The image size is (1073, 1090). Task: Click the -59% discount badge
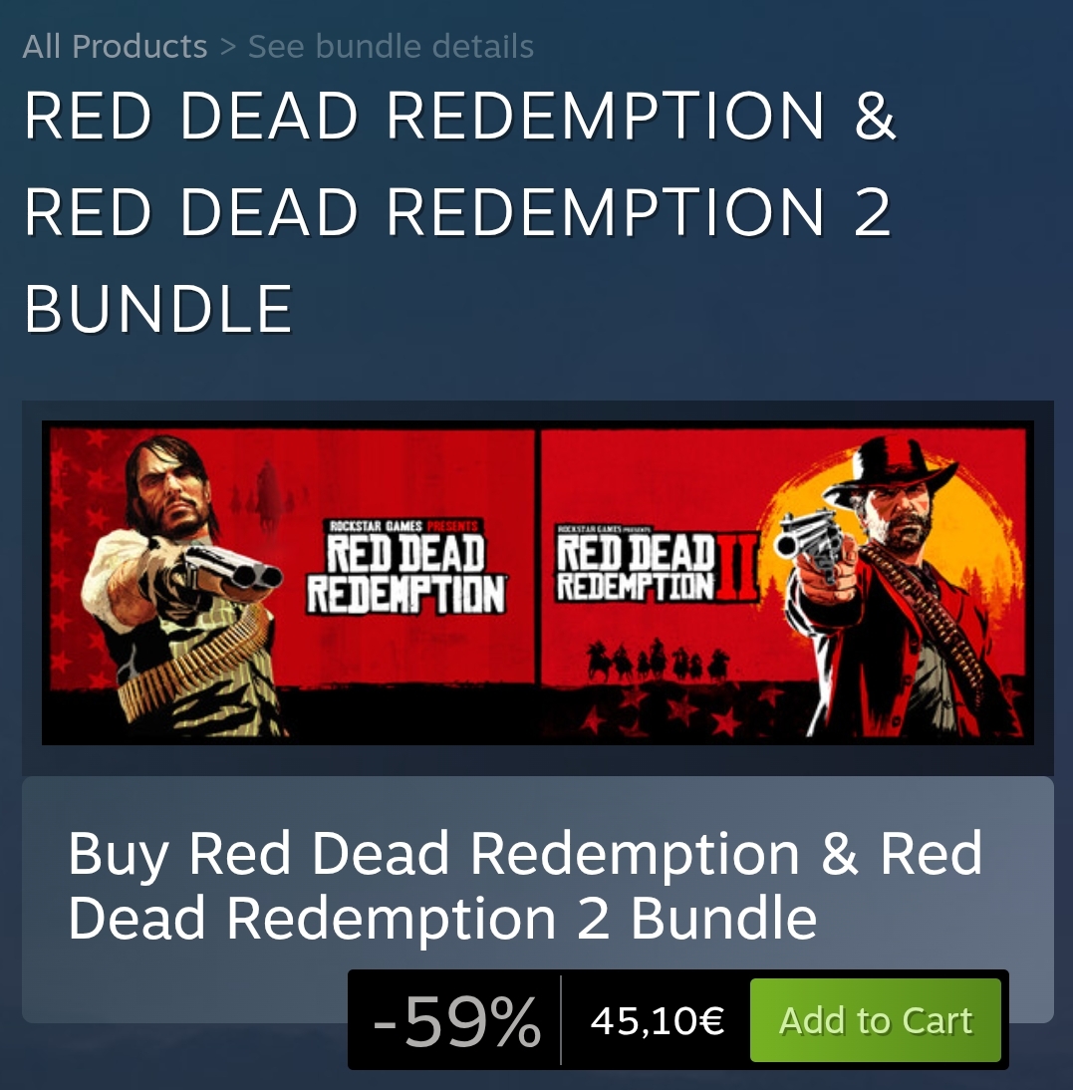456,1020
